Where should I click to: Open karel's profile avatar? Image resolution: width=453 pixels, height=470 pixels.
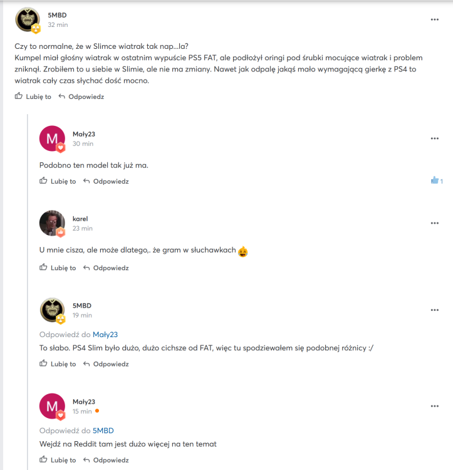(x=52, y=223)
